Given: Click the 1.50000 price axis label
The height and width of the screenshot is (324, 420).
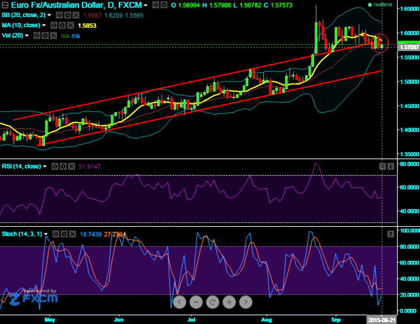Looking at the screenshot, I should click(x=409, y=81).
